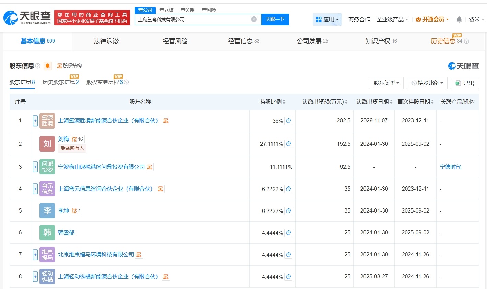Expand the 北京维京福马环境科技有限公司 row via plus sign
Screen dimensions: 487x289
(35, 254)
